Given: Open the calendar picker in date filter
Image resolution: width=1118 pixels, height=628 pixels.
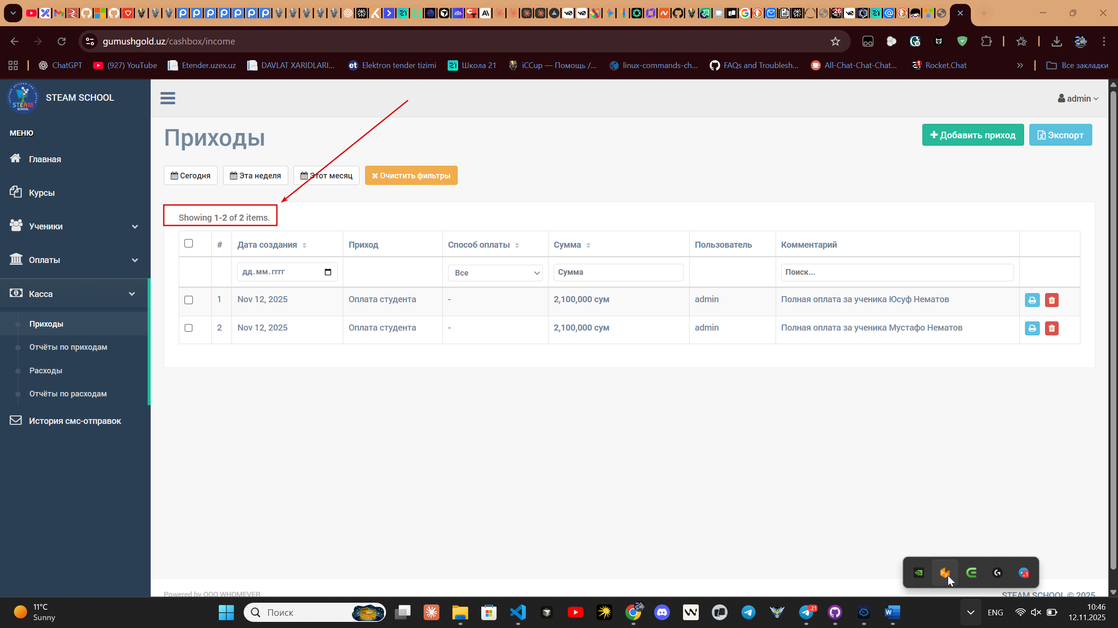Looking at the screenshot, I should (x=328, y=272).
